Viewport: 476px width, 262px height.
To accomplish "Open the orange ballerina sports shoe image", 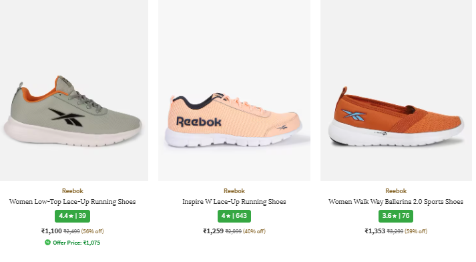I will pyautogui.click(x=396, y=91).
